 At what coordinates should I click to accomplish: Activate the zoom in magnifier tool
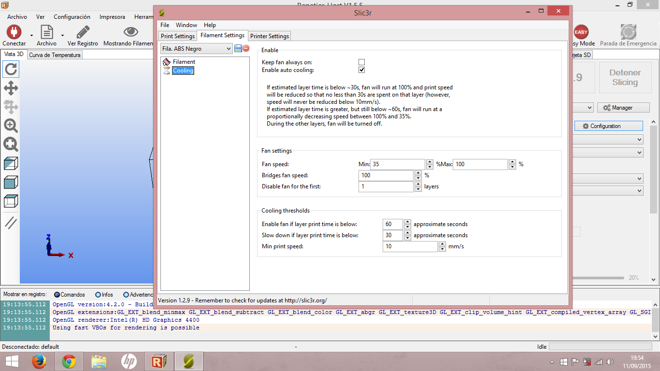11,126
